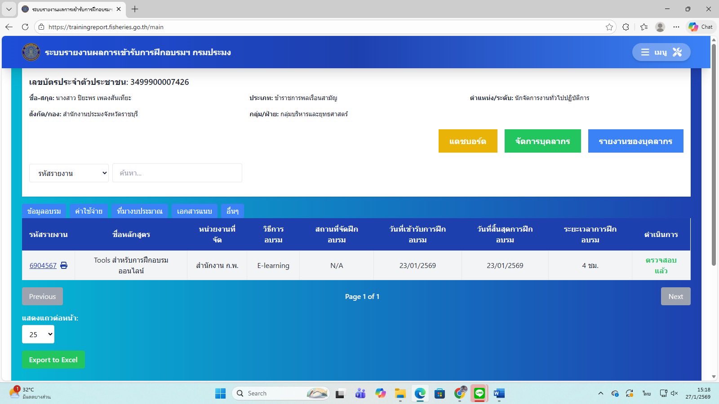Open report code link 6904567
Viewport: 719px width, 404px height.
tap(43, 265)
